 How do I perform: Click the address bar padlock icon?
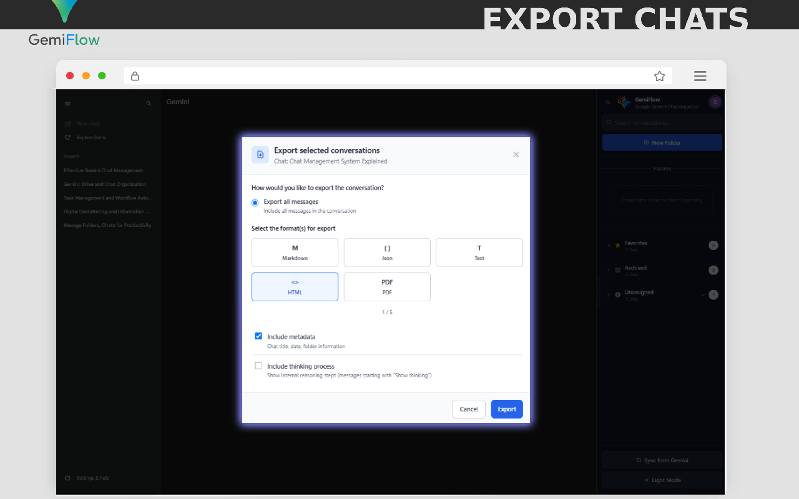135,76
